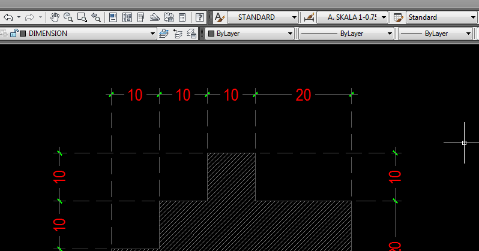Click the Help question mark icon

199,17
